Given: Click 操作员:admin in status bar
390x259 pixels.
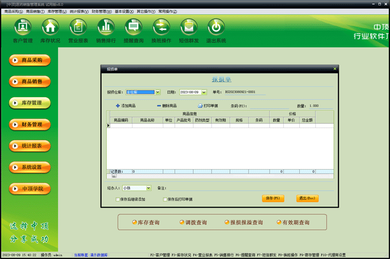Looking at the screenshot, I should point(52,255).
